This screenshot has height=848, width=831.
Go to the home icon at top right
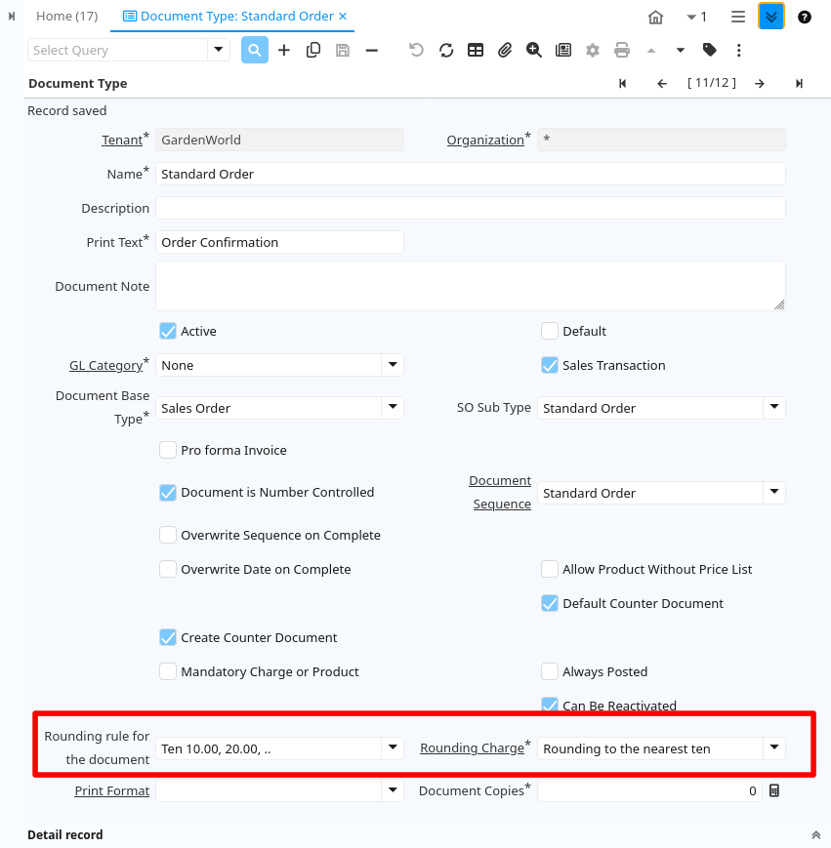[656, 17]
